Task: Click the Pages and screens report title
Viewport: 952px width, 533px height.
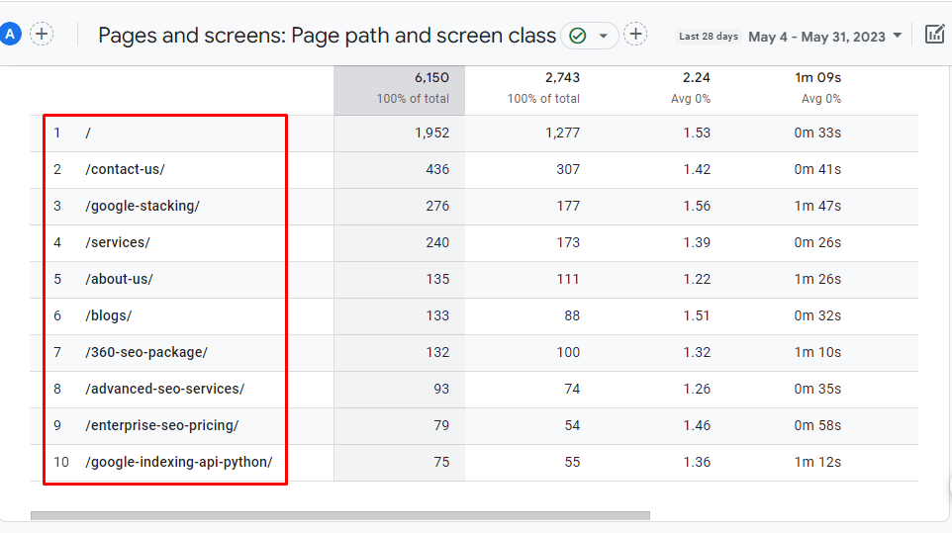Action: pos(327,36)
